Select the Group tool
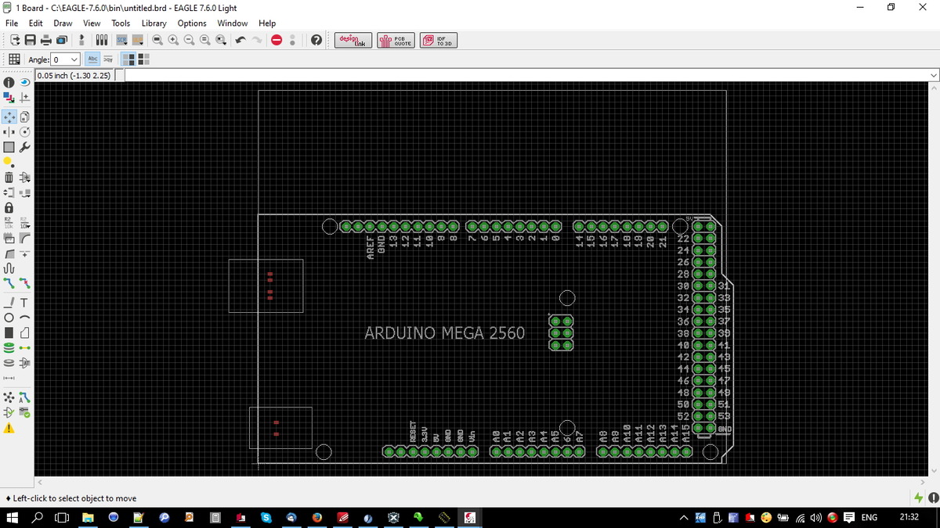 click(x=9, y=146)
